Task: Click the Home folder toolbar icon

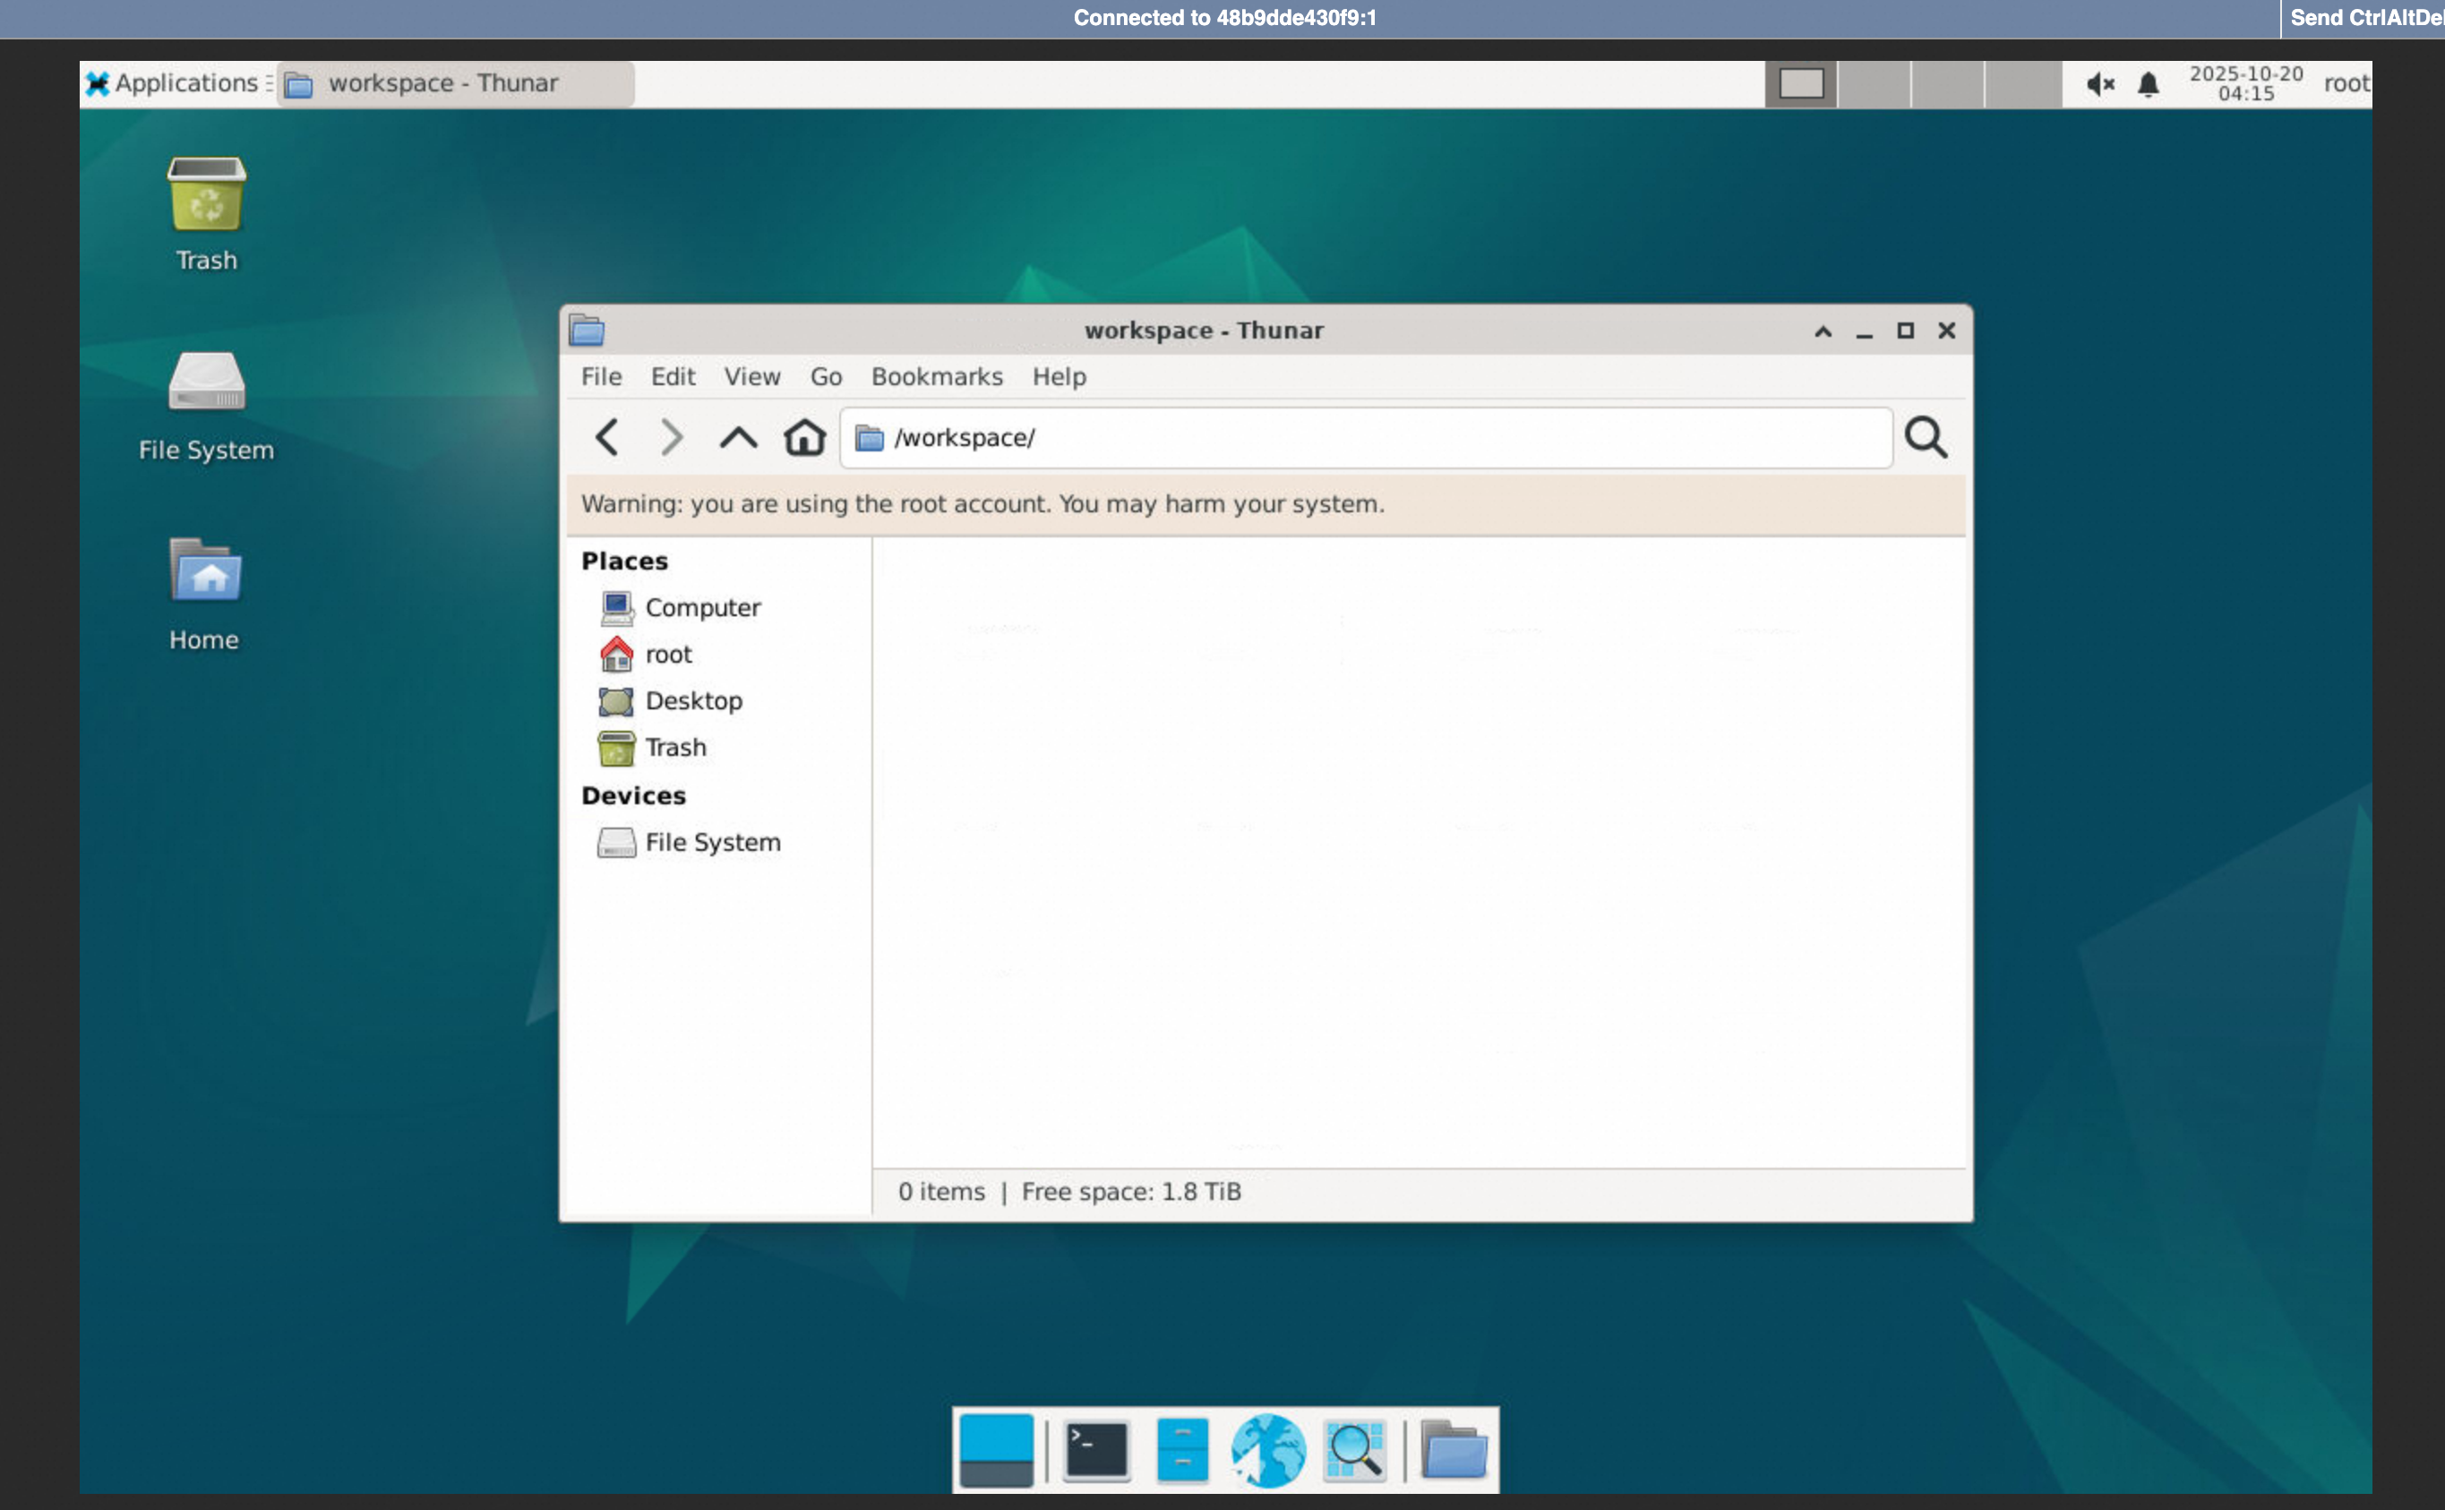Action: click(803, 437)
